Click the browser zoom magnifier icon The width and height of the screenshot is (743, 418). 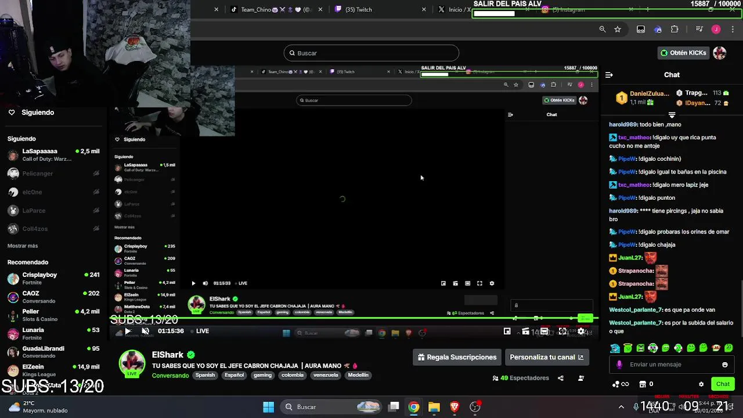[x=603, y=29]
